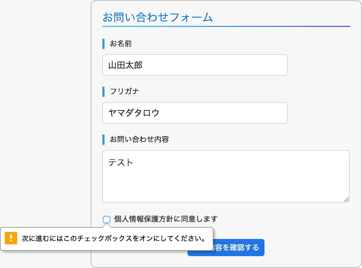Screen dimensions: 362x268
Task: Check the 個人情報保護方針に同意します checkbox
Action: [x=107, y=220]
